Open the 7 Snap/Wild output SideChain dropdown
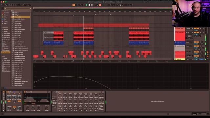Viewport: 210px width, 118px height. (189, 52)
